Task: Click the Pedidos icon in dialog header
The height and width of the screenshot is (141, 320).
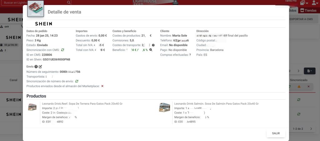Action: point(36,8)
